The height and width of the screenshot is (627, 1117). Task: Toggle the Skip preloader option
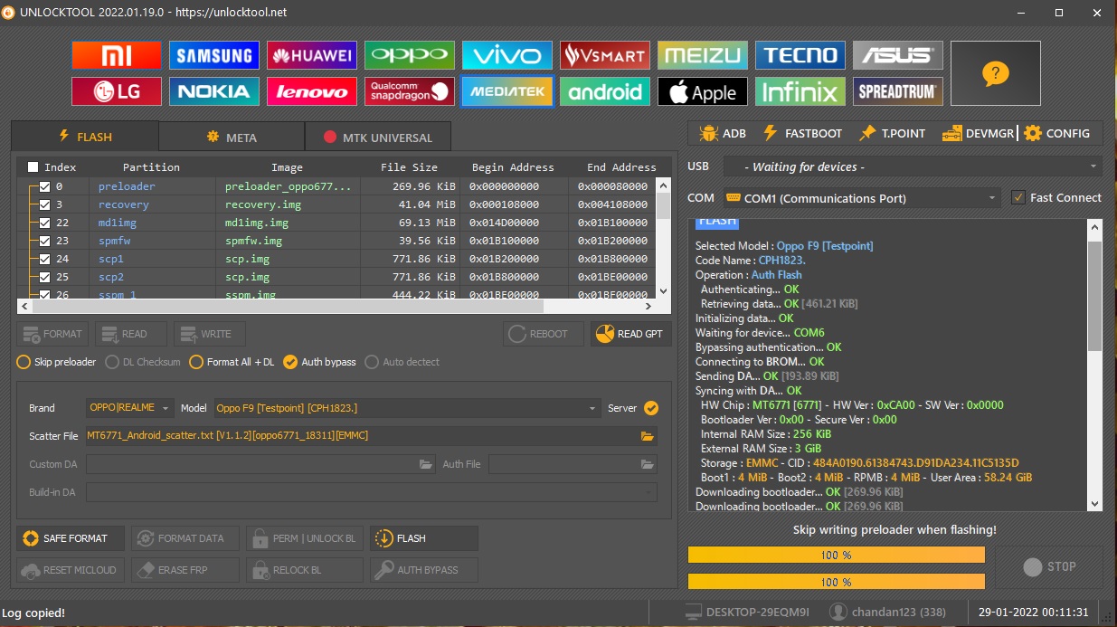point(56,362)
